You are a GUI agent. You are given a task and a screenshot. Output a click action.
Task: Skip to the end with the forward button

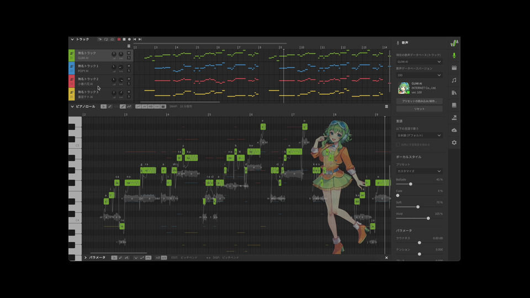tap(140, 40)
